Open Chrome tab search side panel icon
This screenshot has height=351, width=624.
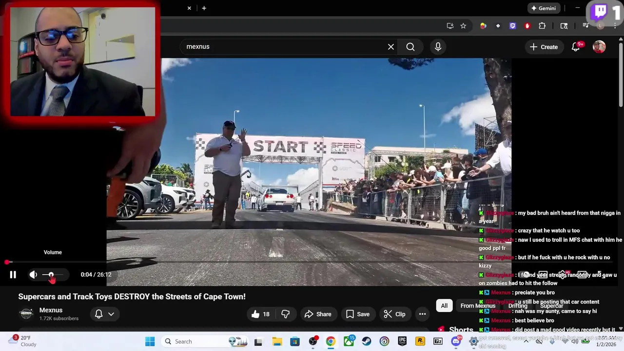click(x=564, y=26)
